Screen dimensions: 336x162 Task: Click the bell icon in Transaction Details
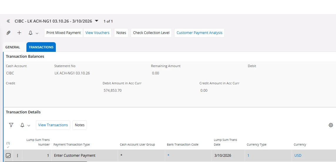pyautogui.click(x=22, y=125)
